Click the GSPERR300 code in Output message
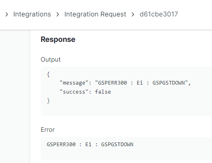The image size is (212, 163). [x=113, y=83]
